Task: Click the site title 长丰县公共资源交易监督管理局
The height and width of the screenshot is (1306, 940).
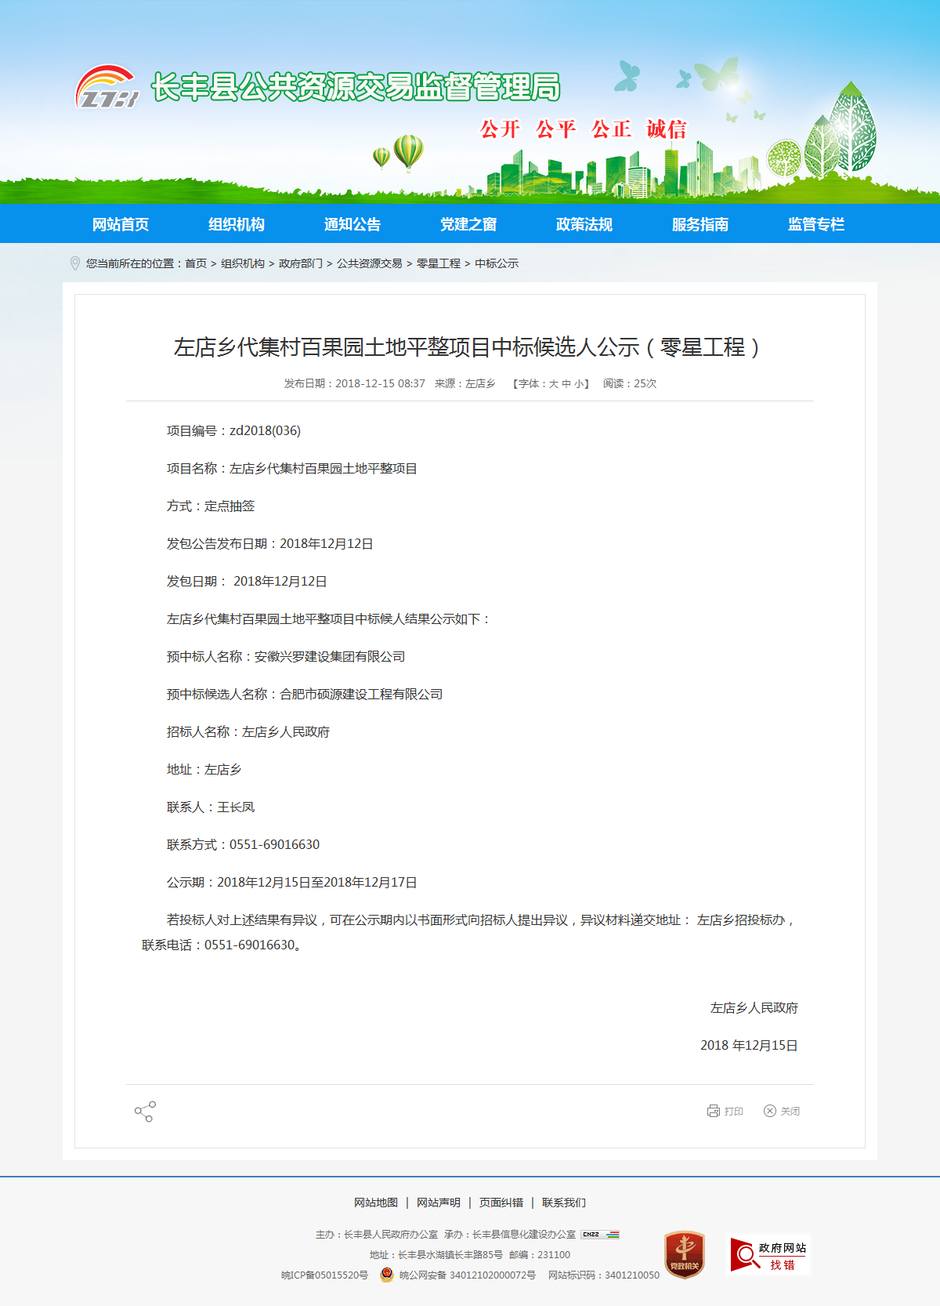Action: tap(356, 87)
